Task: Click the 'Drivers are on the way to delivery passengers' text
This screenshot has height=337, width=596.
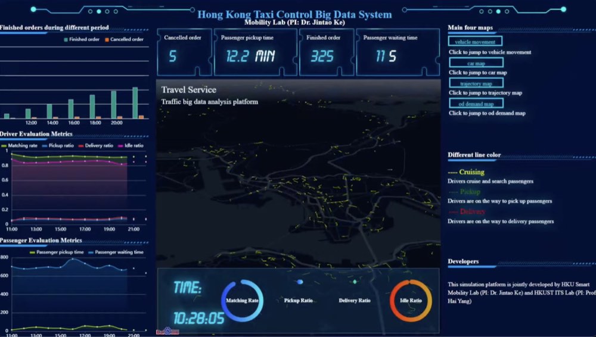Action: pos(501,221)
